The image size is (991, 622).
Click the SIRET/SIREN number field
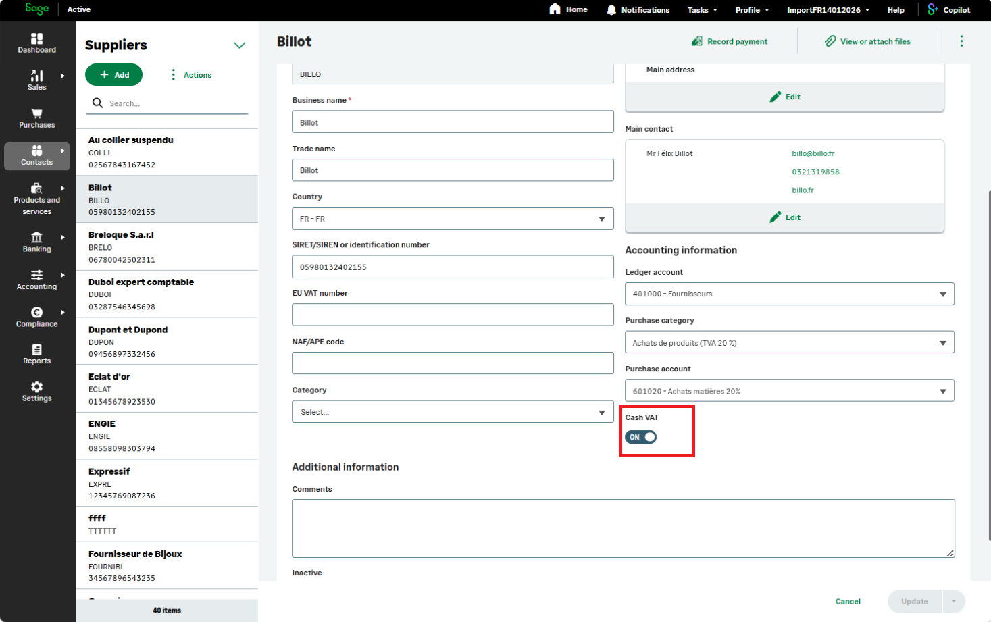click(453, 267)
